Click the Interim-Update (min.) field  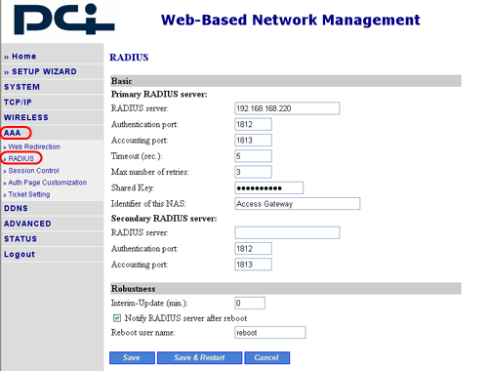[x=250, y=303]
